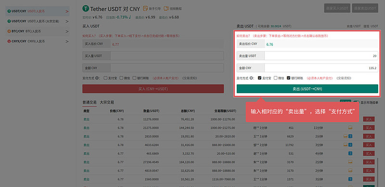The image size is (385, 187).
Task: Click 买入 button in 21275.0000 row
Action: (369, 128)
